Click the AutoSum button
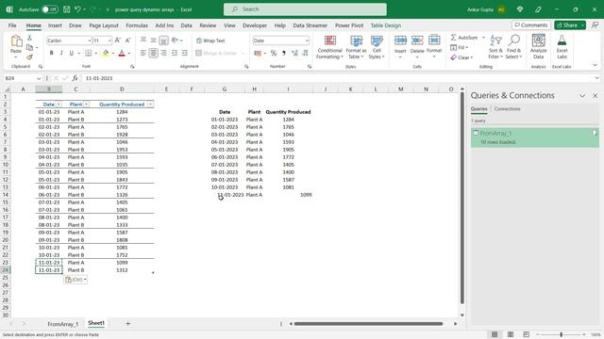Image resolution: width=604 pixels, height=339 pixels. (464, 38)
